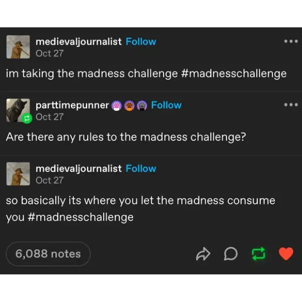
Task: Open medievaljournalist's avatar in the last reply
Action: point(18,174)
